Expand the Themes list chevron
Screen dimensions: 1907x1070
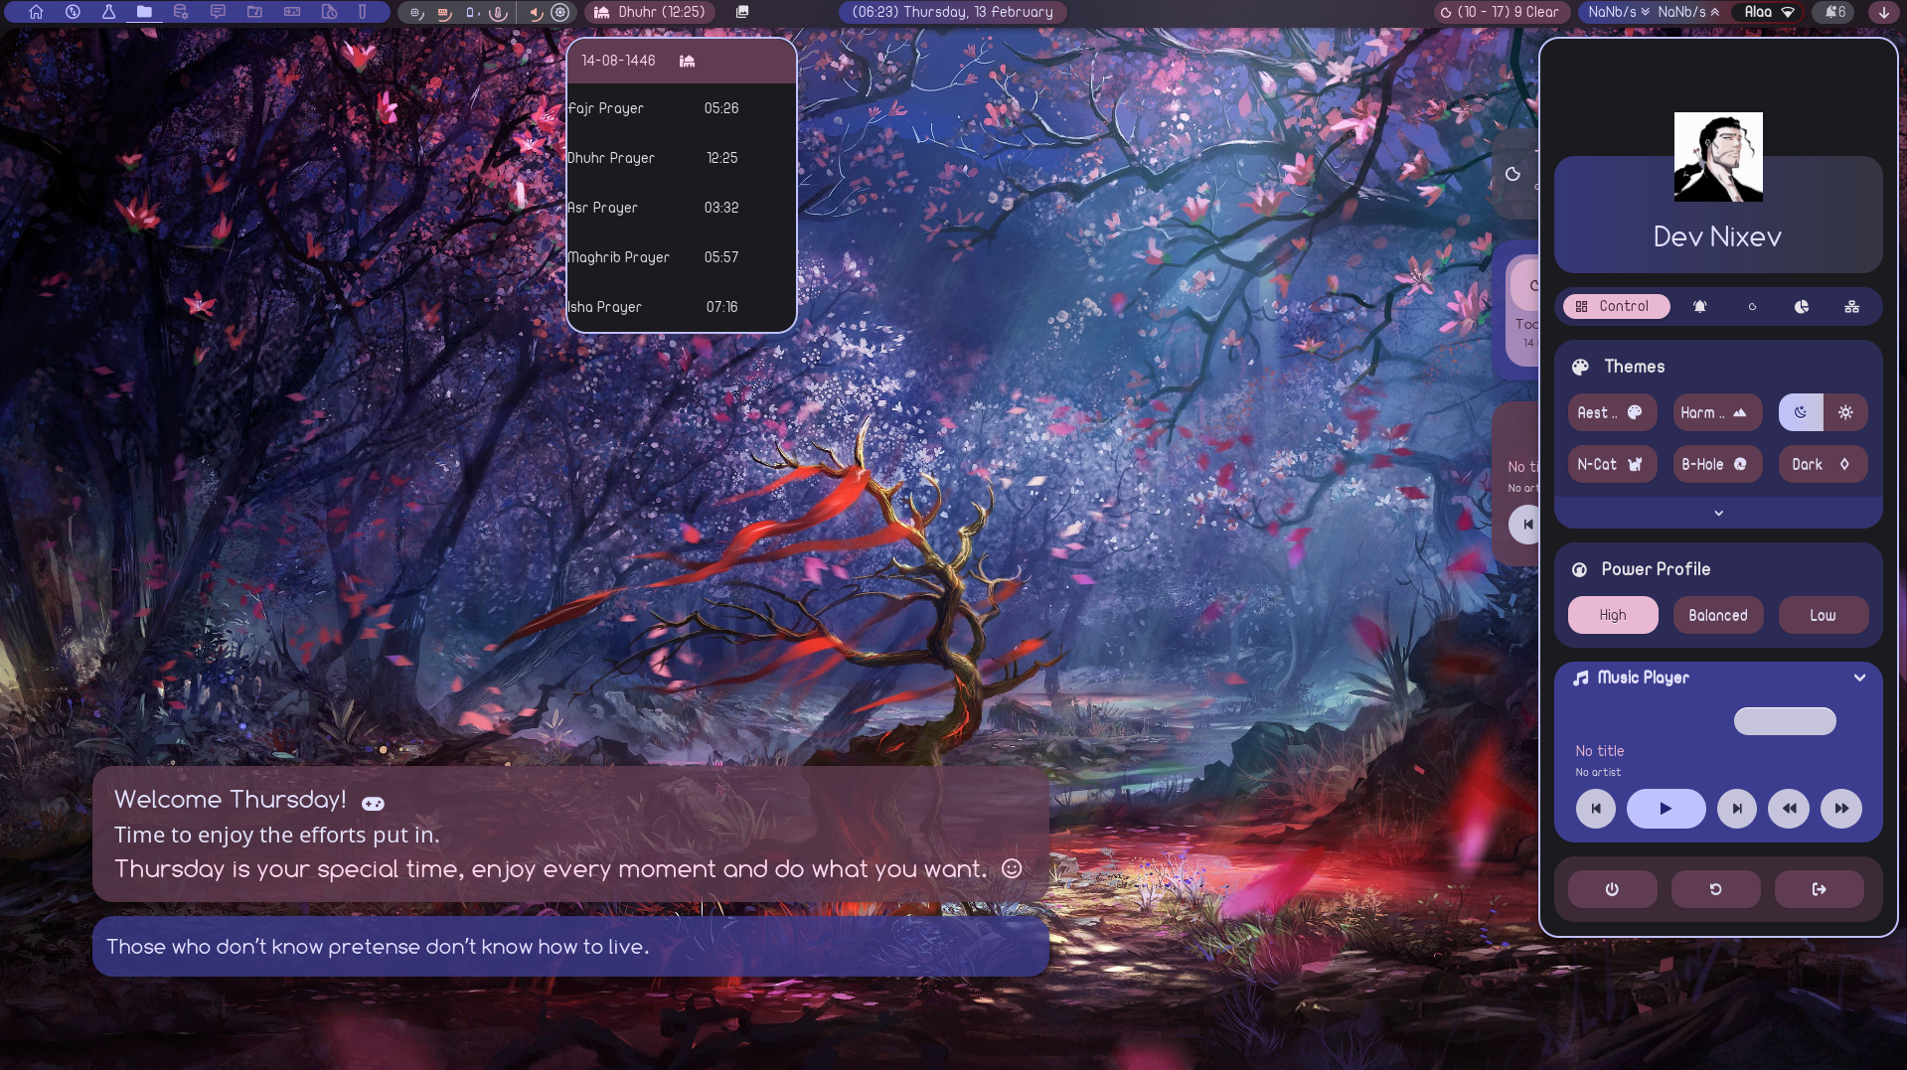[x=1718, y=513]
